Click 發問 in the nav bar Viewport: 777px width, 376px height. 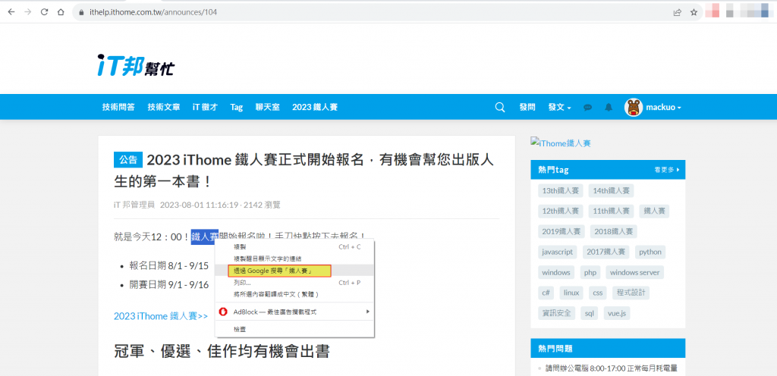click(527, 107)
